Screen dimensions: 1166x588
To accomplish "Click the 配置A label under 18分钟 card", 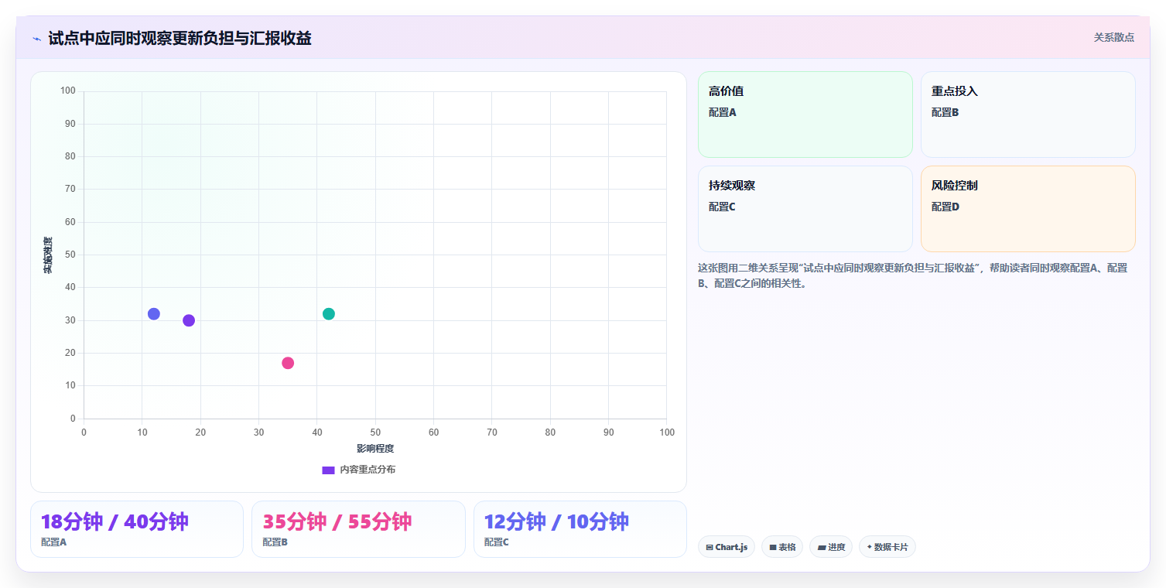I will (x=53, y=542).
